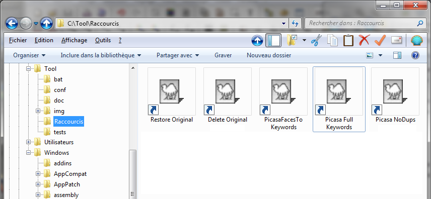This screenshot has width=431, height=199.
Task: Click the change view icon
Action: (370, 55)
